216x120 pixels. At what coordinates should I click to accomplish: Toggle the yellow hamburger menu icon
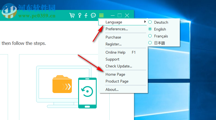point(101,15)
